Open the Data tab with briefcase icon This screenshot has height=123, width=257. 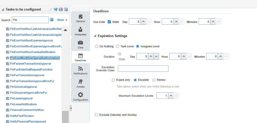coord(81,44)
